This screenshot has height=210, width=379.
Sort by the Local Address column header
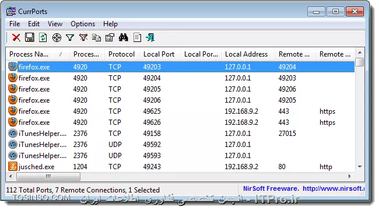pyautogui.click(x=248, y=54)
